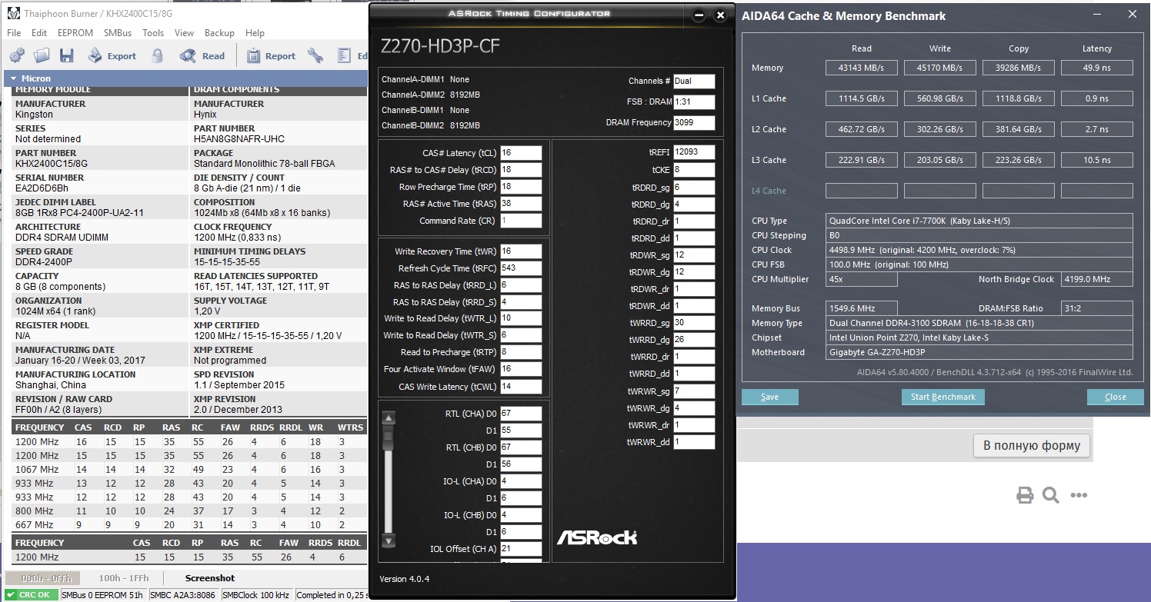Click Start Benchmark in AIDA64

pyautogui.click(x=942, y=397)
